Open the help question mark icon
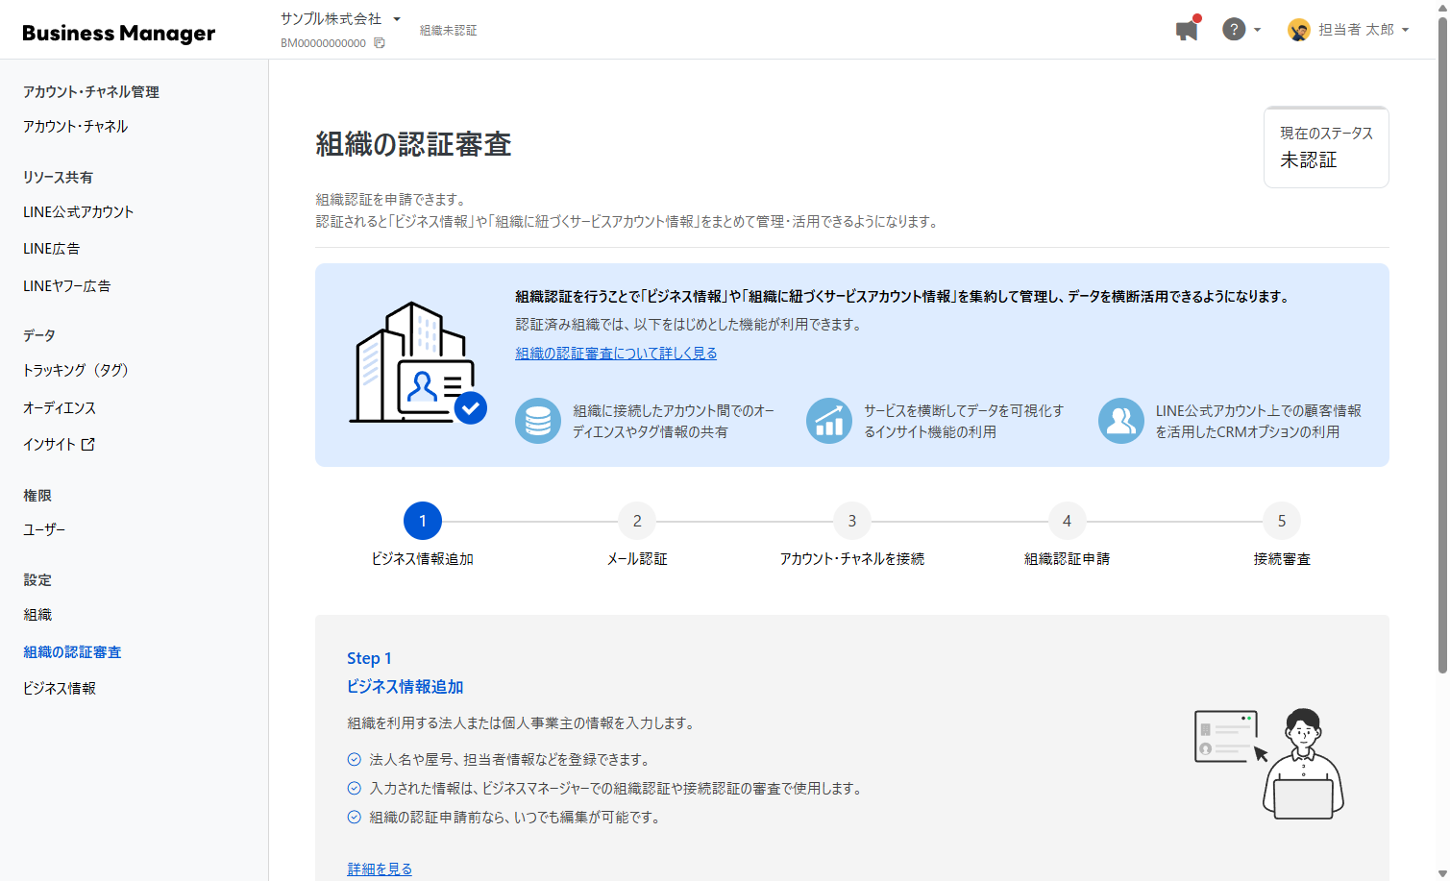This screenshot has height=881, width=1450. pos(1234,30)
